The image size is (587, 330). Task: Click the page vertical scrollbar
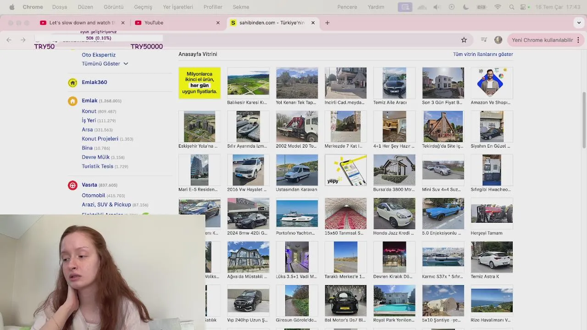point(584,119)
